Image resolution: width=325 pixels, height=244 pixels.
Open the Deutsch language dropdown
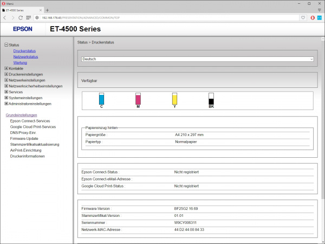click(x=197, y=59)
